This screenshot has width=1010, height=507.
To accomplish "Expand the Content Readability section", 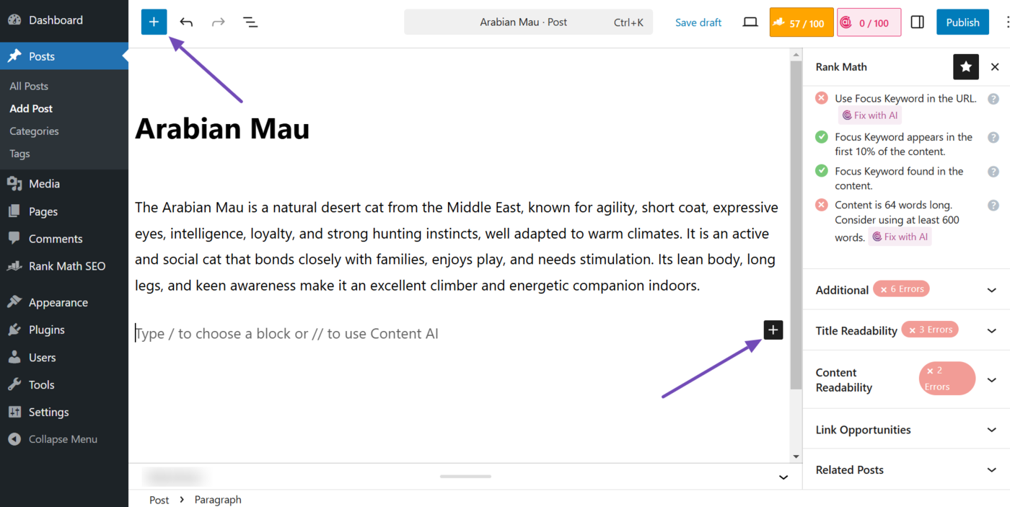I will [991, 380].
